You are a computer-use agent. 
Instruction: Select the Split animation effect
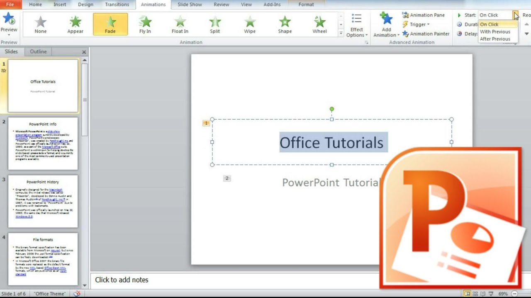click(215, 24)
